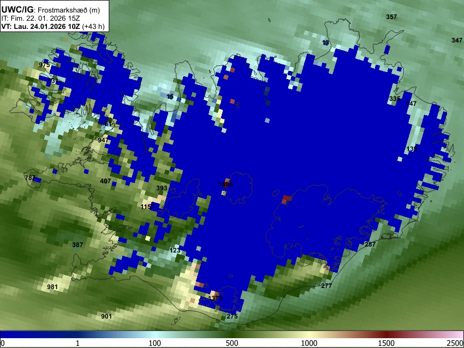Click the legend tick label 500
Viewport: 464px width, 348px height.
tap(231, 343)
